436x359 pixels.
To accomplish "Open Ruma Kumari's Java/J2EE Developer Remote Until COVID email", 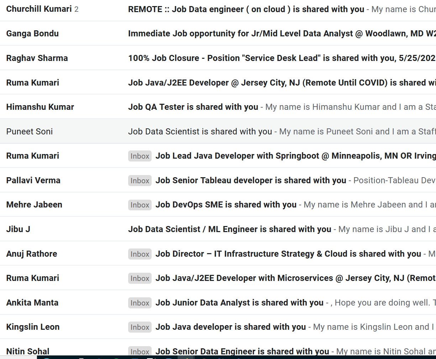I will [218, 83].
